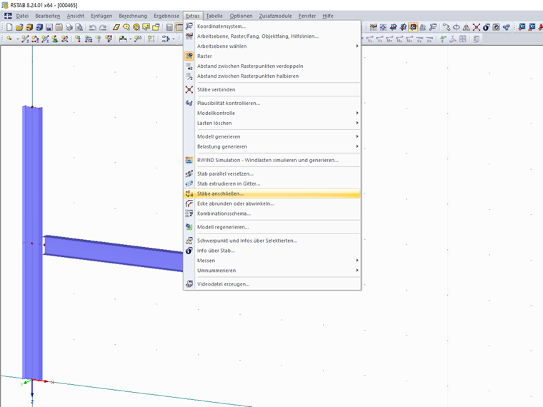Open the Ansicht menu

(76, 16)
